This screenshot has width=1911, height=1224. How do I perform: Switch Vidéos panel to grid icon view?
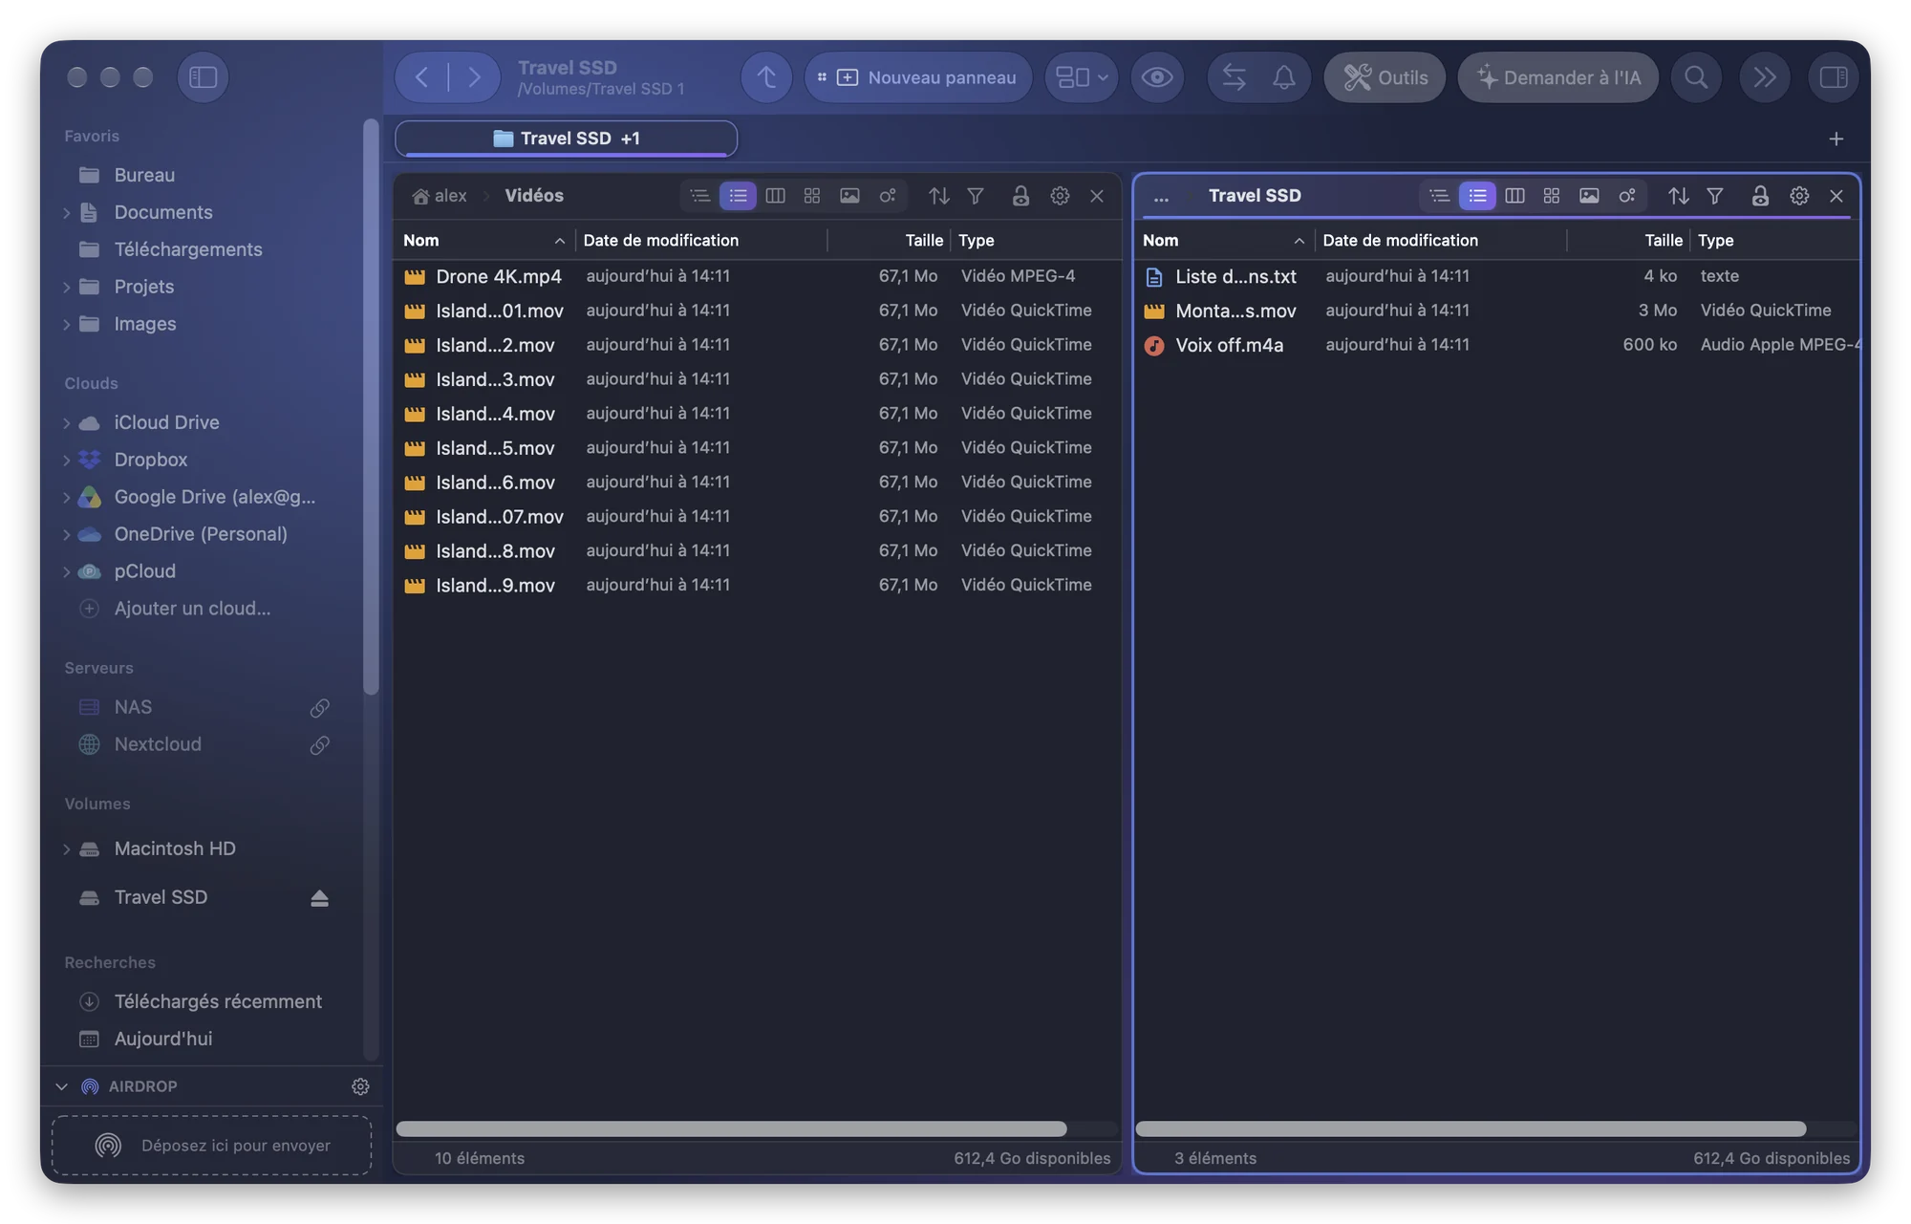click(812, 196)
